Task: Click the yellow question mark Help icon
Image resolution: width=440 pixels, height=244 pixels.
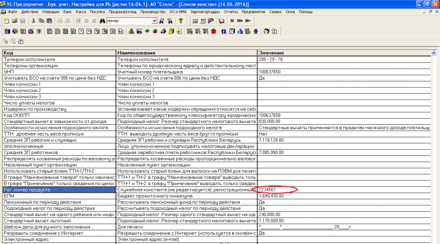Action: point(180,21)
